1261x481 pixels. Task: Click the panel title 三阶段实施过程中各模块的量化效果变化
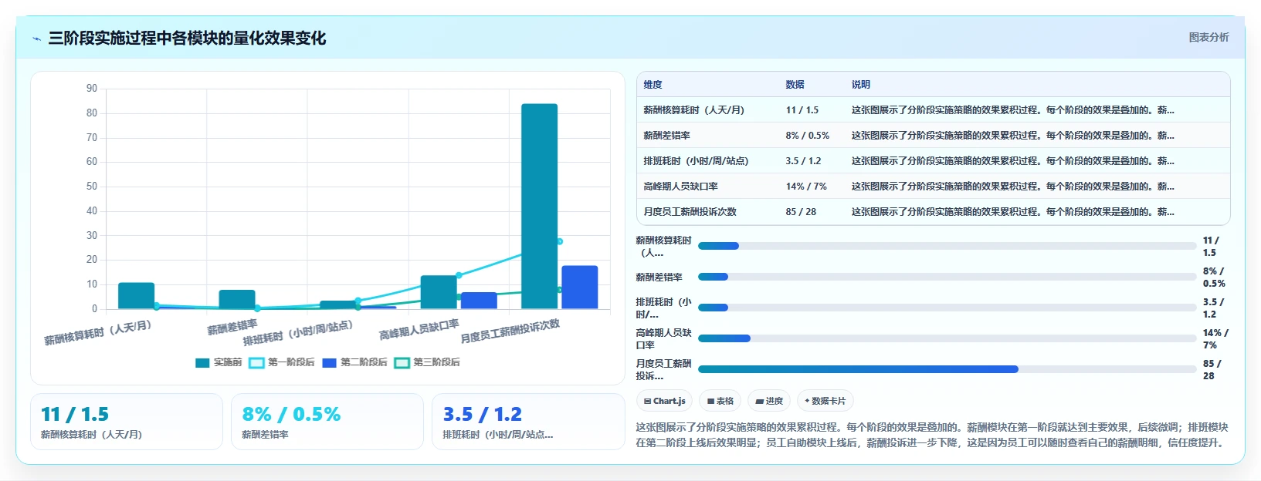(187, 39)
